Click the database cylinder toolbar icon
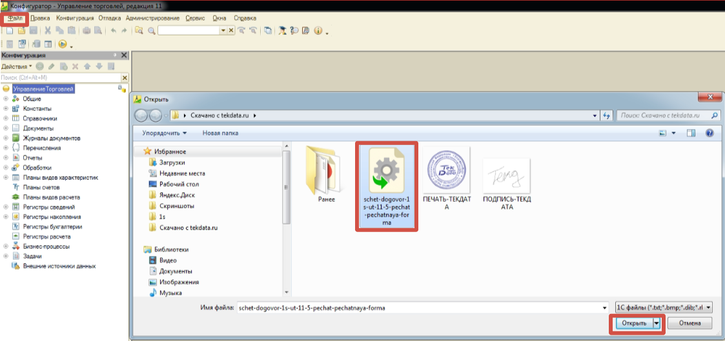This screenshot has height=341, width=725. [x=37, y=44]
